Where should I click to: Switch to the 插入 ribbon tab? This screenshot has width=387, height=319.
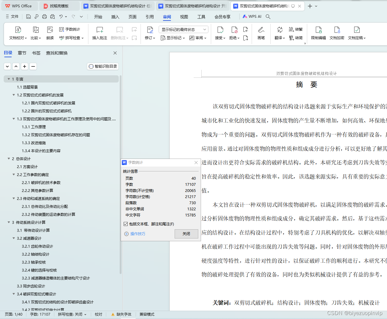(115, 17)
